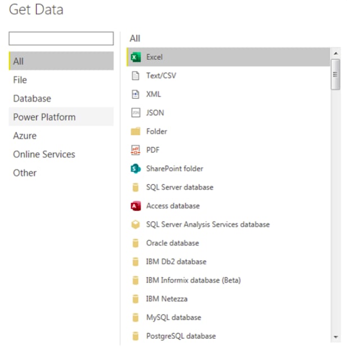Click the Text/CSV file icon

coord(136,76)
